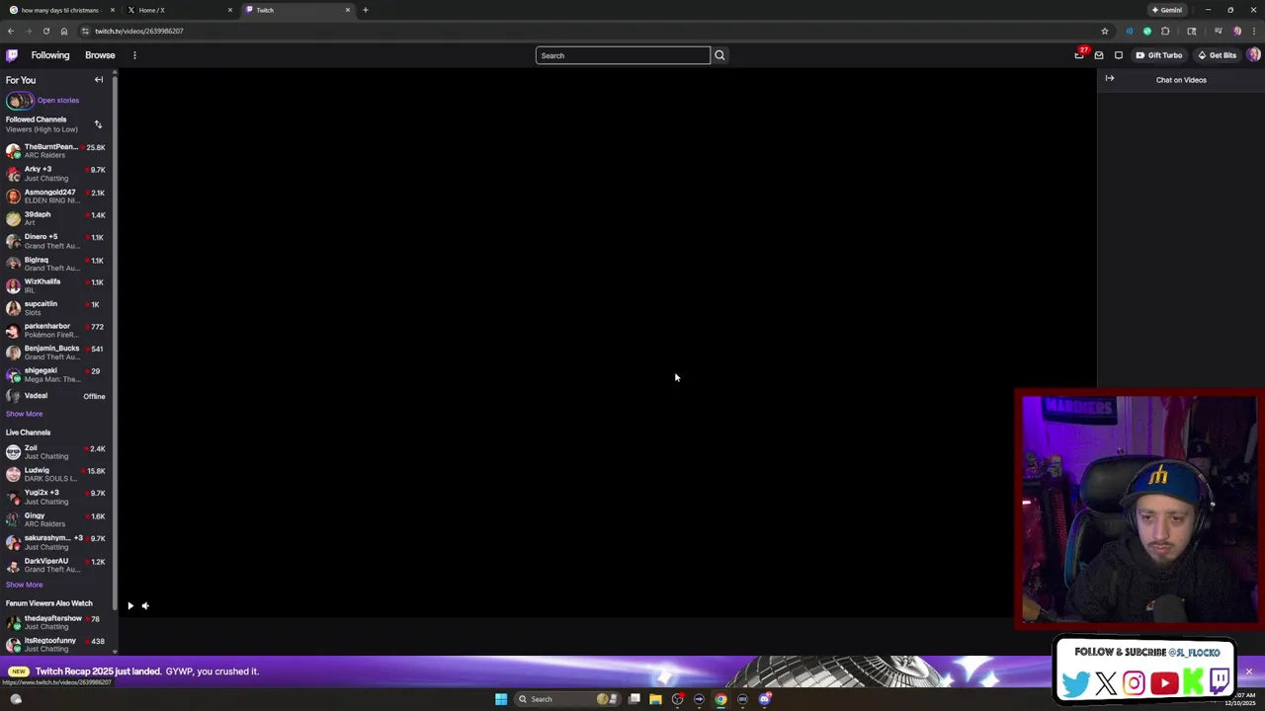Click Twitch Recap 2025 banner text
The height and width of the screenshot is (711, 1265).
click(x=146, y=671)
